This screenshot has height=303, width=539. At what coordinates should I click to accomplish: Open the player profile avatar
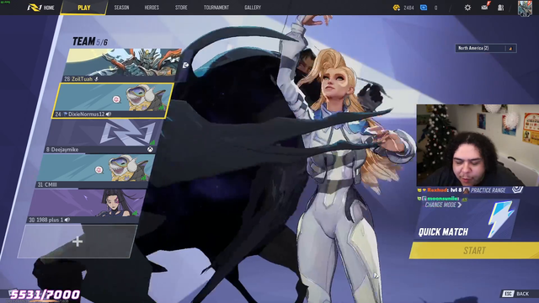pos(525,8)
